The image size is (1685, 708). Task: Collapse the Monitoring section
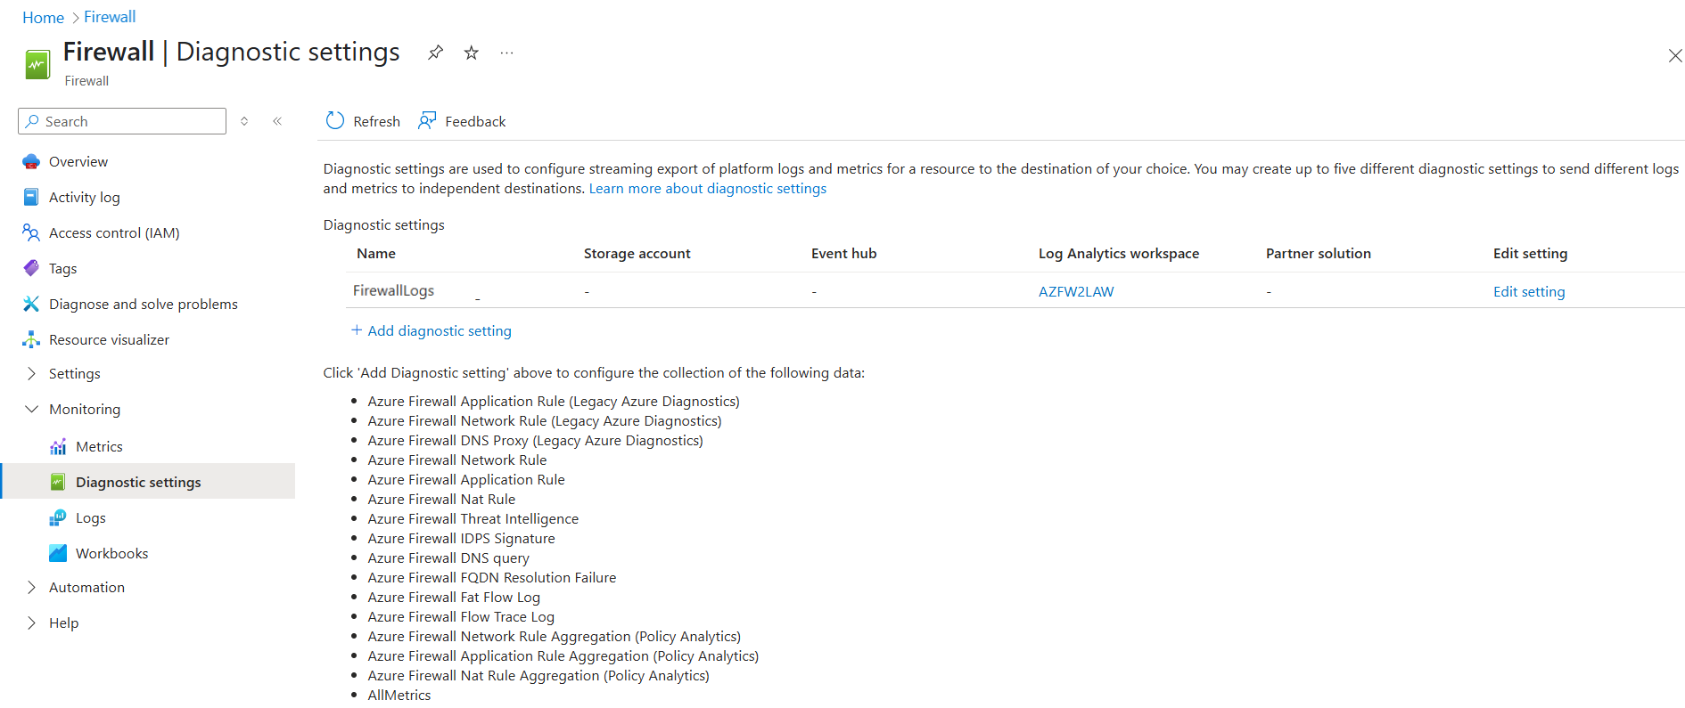pos(31,410)
